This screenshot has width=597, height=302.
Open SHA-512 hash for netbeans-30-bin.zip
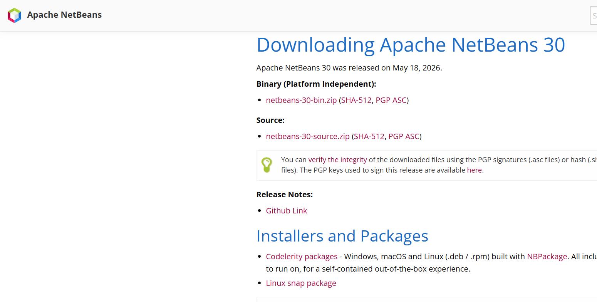pyautogui.click(x=356, y=100)
